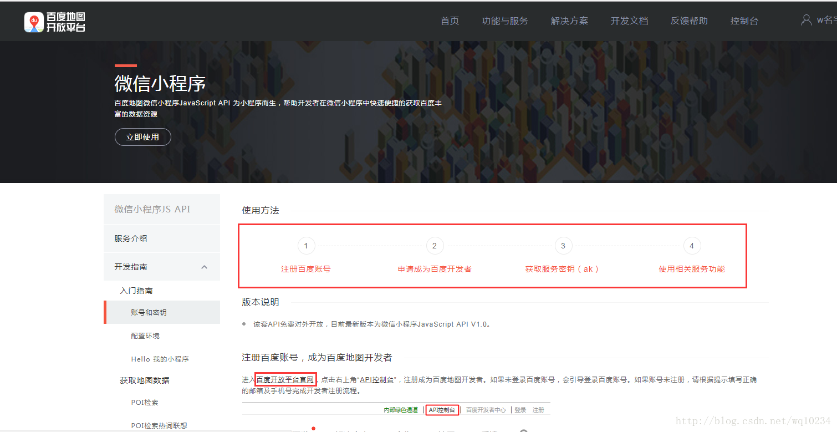The height and width of the screenshot is (432, 837).
Task: Click the 微信小程序 banner title
Action: [160, 84]
